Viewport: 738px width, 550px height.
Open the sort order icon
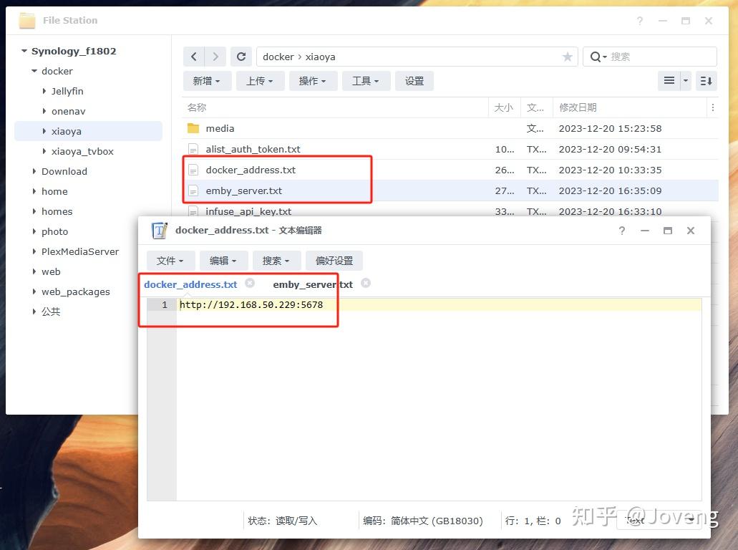coord(706,81)
